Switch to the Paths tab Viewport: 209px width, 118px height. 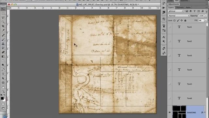point(188,8)
